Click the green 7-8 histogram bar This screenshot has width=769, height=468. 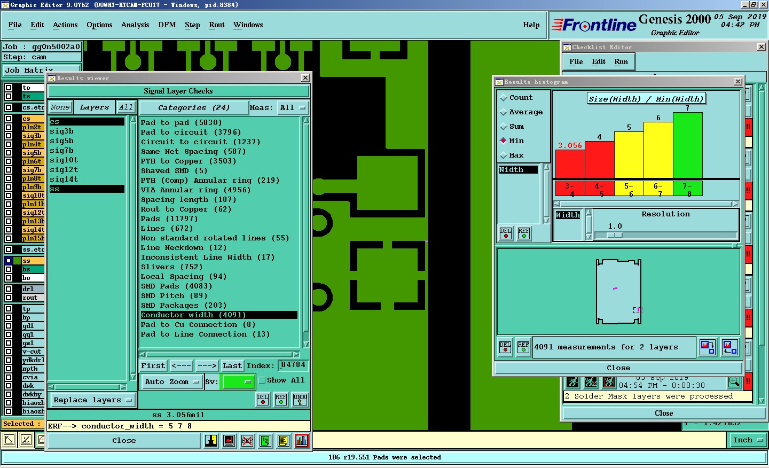pyautogui.click(x=688, y=145)
